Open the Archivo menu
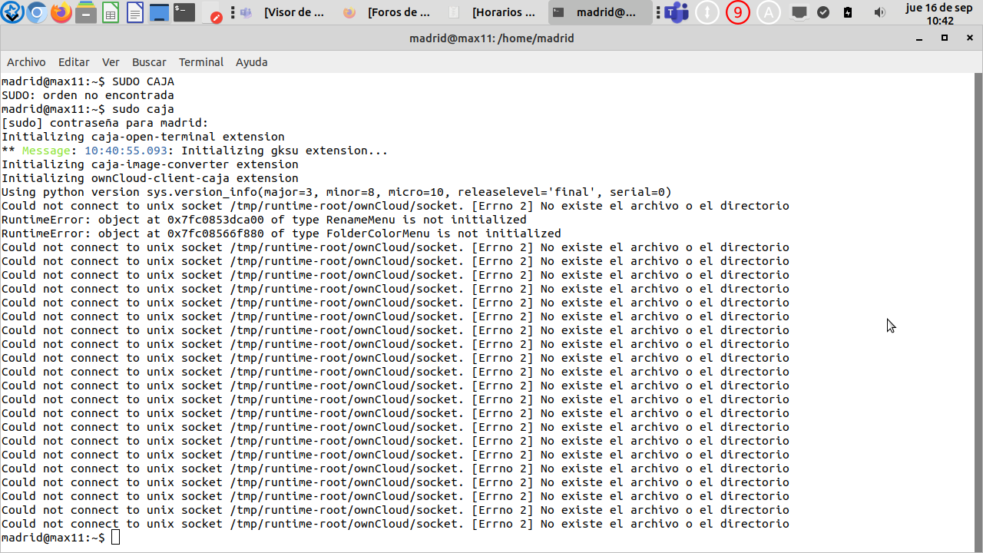Image resolution: width=983 pixels, height=553 pixels. (x=26, y=62)
